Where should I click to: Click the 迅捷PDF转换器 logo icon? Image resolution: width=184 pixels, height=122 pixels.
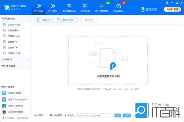point(7,7)
